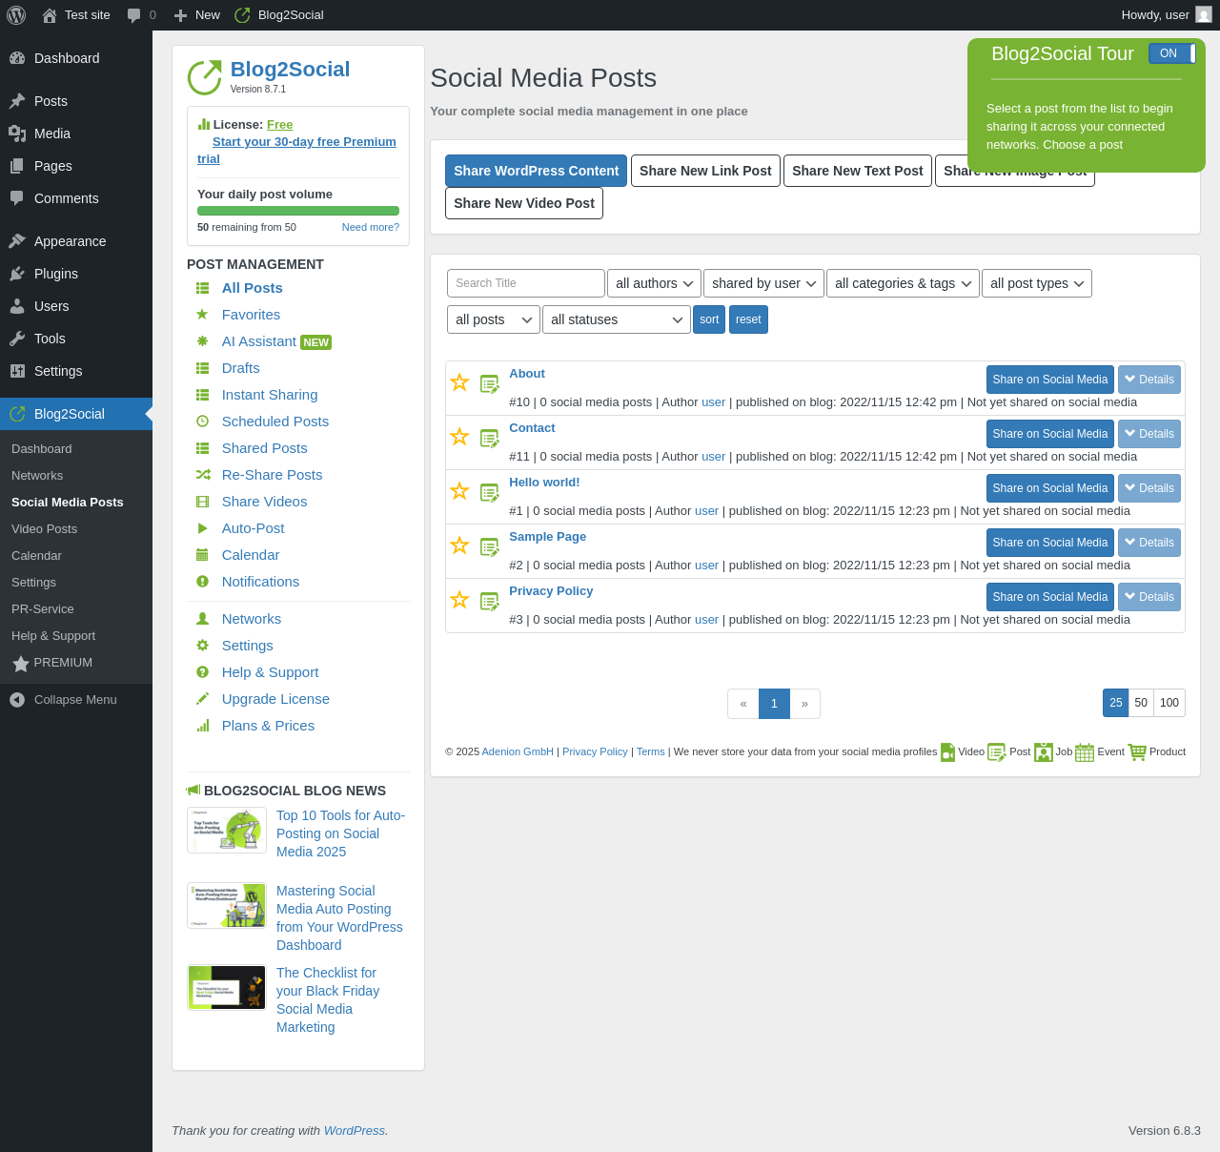This screenshot has height=1152, width=1220.
Task: Open the Adenion GmbH footer link
Action: [518, 751]
